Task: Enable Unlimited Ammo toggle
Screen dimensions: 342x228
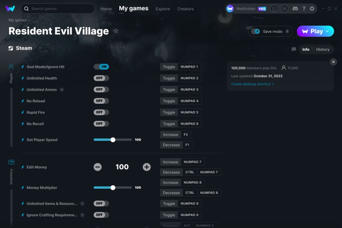Action: click(x=101, y=90)
